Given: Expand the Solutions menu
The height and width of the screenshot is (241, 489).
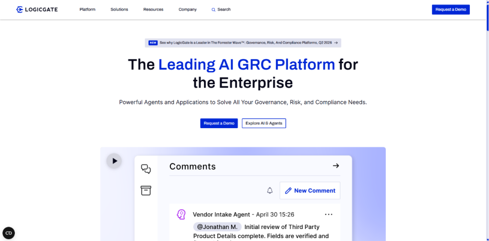Looking at the screenshot, I should 119,10.
